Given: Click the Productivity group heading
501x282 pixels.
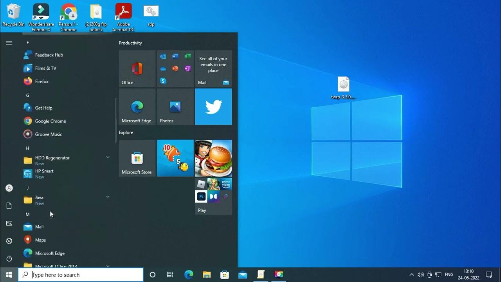Looking at the screenshot, I should coord(130,43).
